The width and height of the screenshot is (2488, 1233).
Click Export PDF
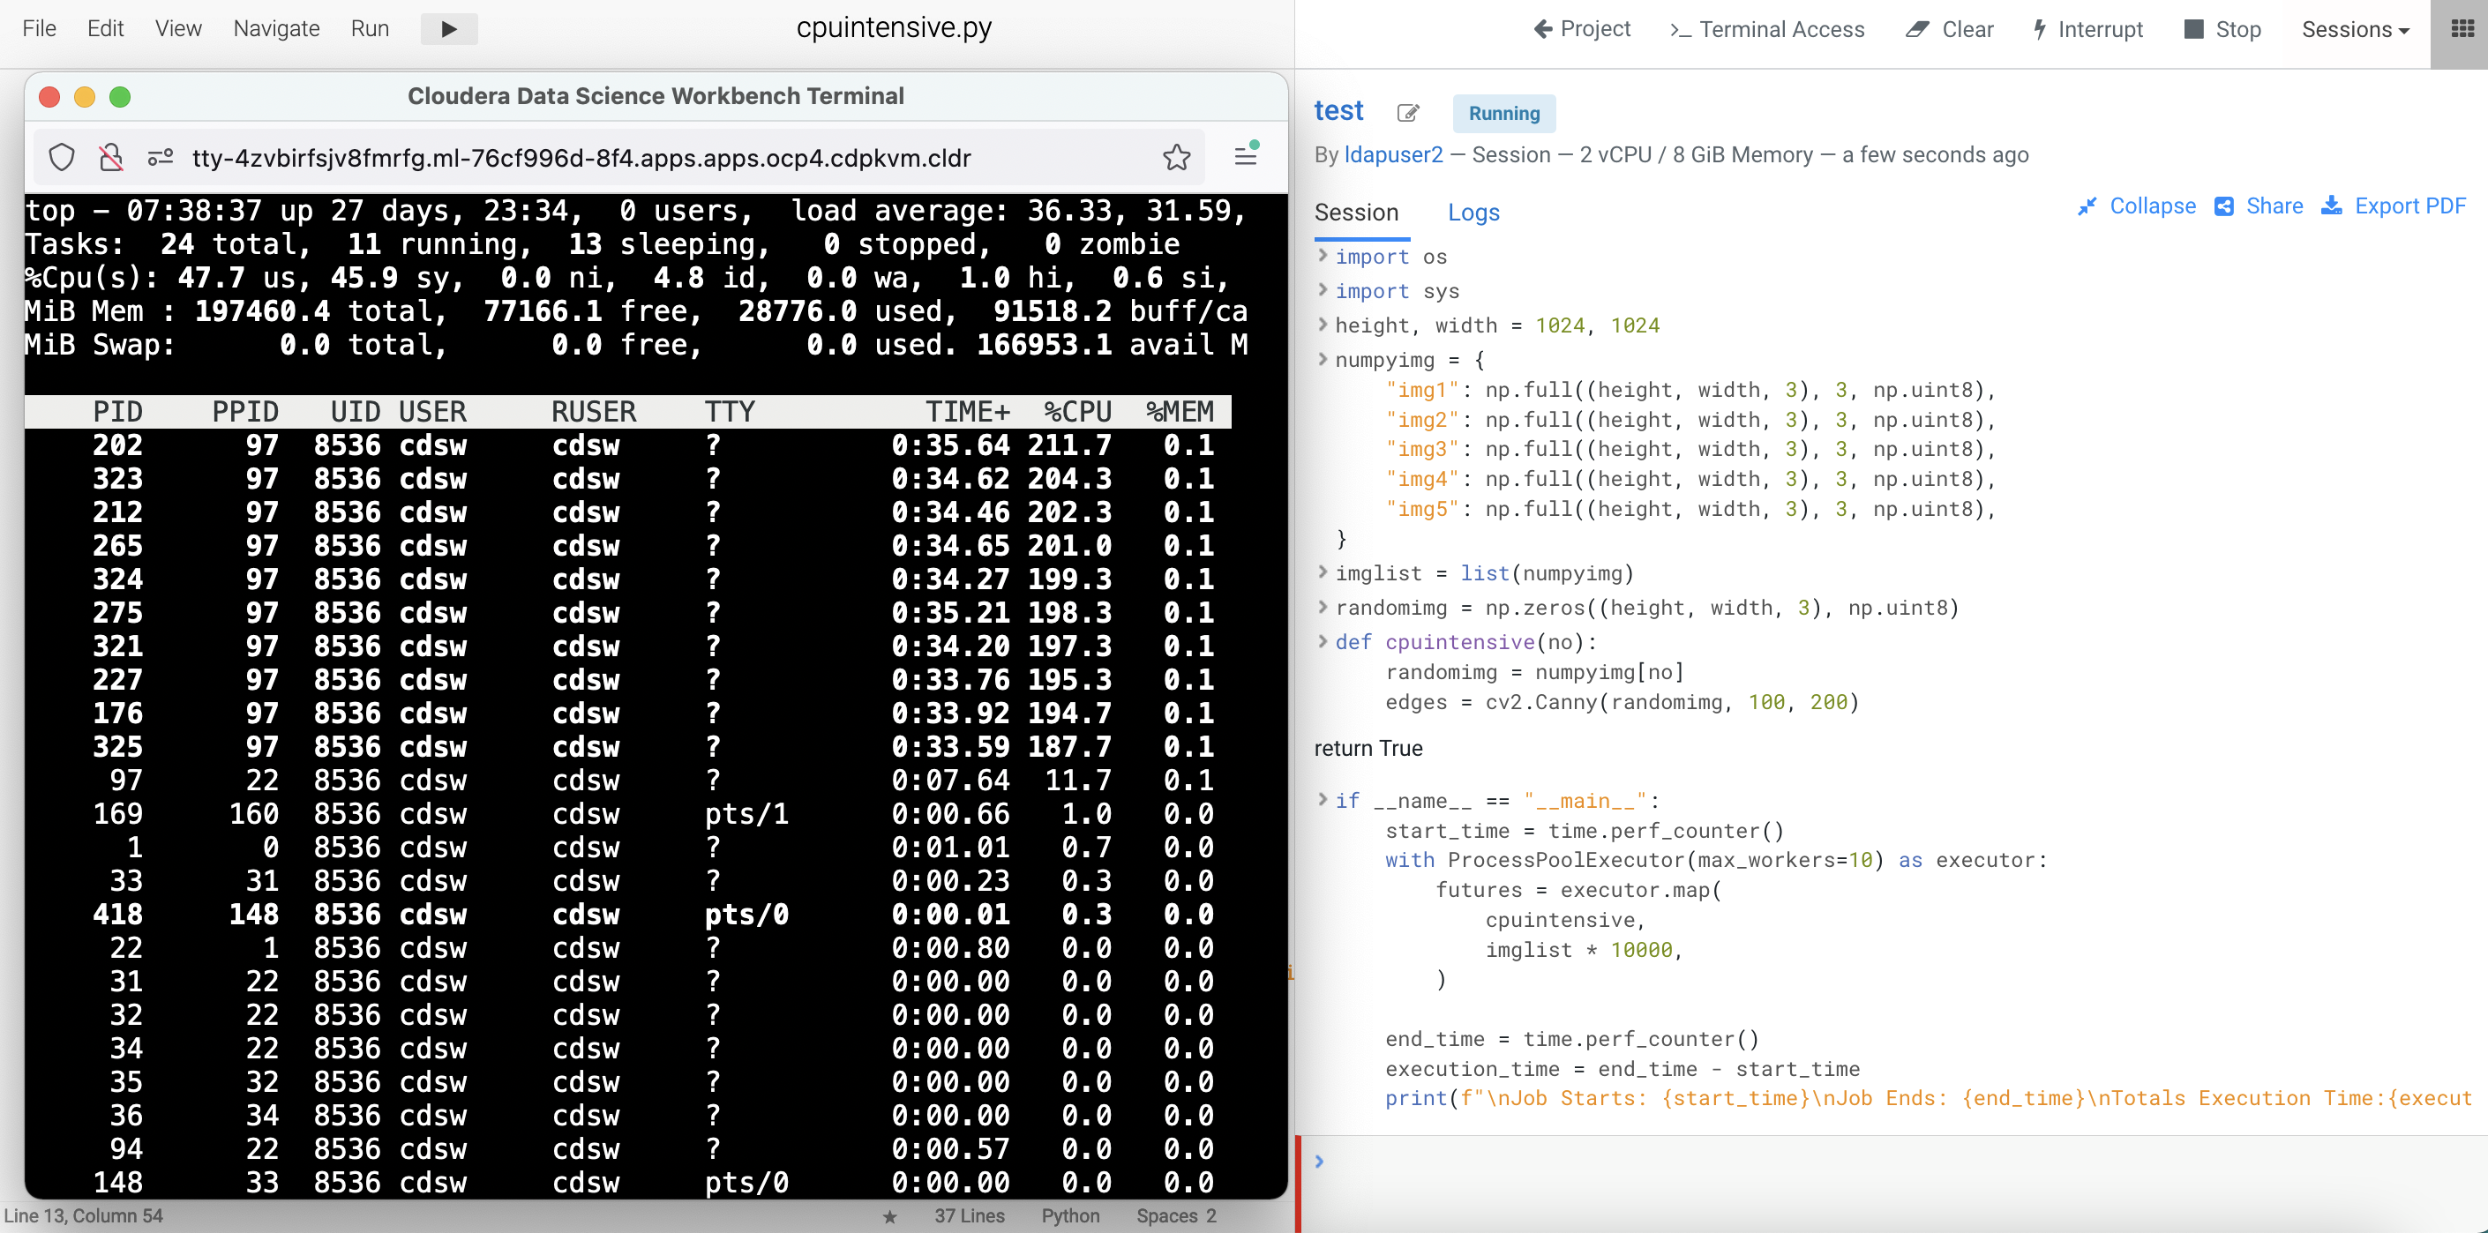2394,205
